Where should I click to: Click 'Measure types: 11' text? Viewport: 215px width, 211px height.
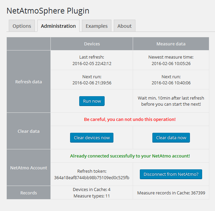(x=92, y=196)
